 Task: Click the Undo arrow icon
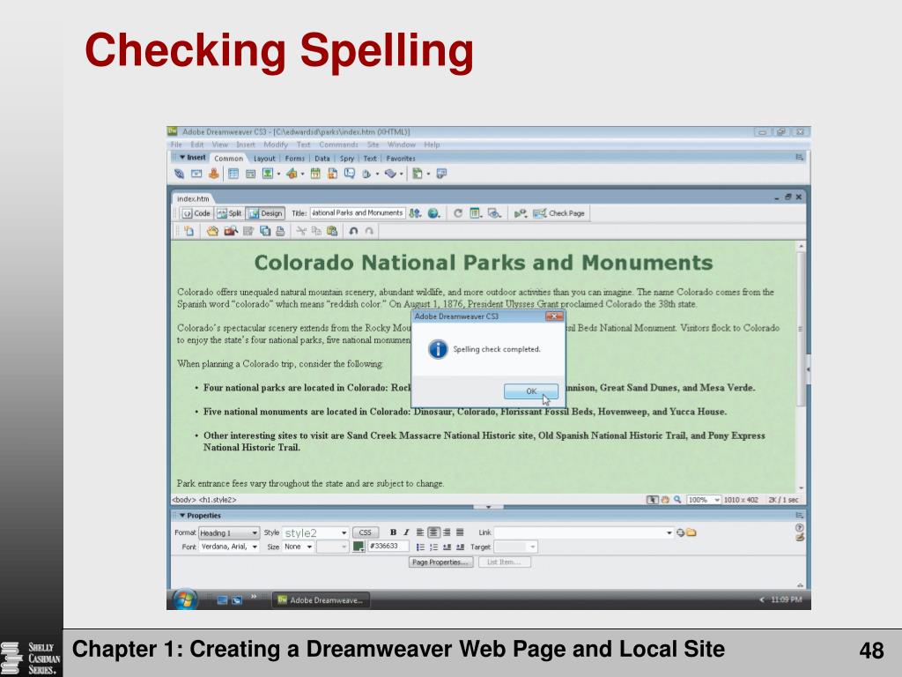pos(353,231)
